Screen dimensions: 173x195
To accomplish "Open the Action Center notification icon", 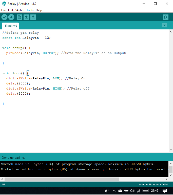I will 165,191.
